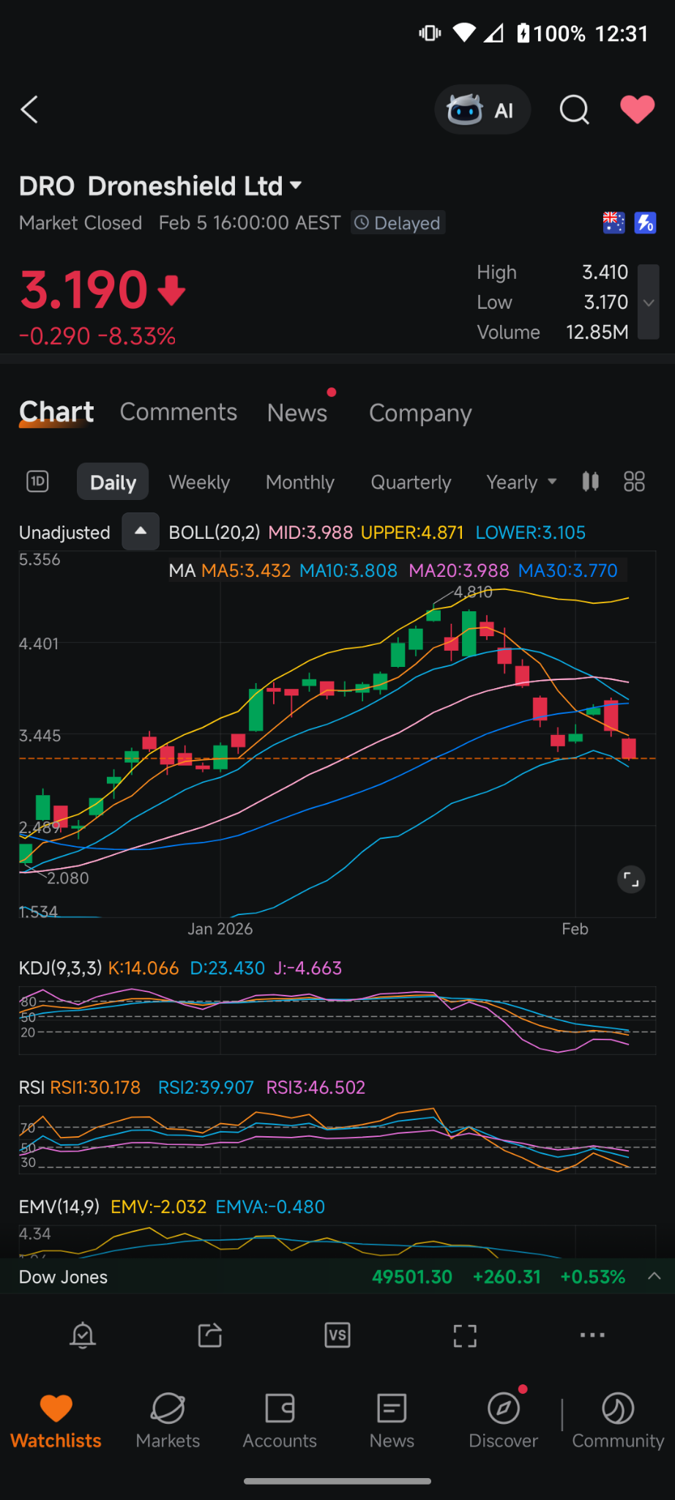Viewport: 675px width, 1500px height.
Task: Toggle the pink heart favorite icon
Action: (638, 110)
